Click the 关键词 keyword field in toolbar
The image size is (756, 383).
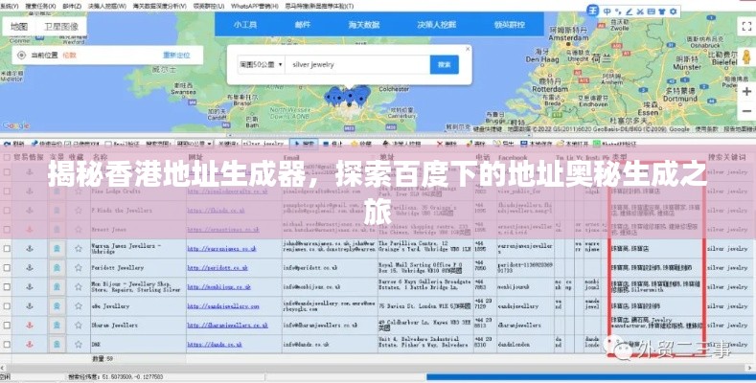(263, 144)
